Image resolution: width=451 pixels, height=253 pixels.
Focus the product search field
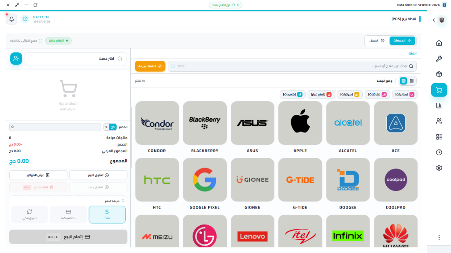(292, 66)
